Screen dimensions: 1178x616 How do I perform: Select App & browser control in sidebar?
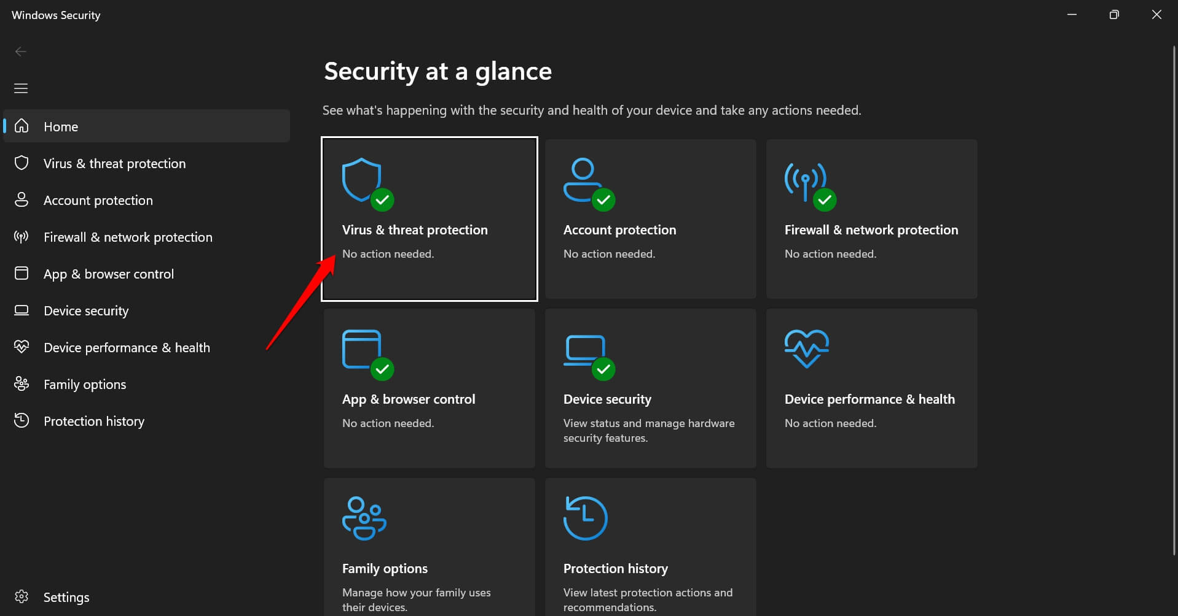pos(146,274)
